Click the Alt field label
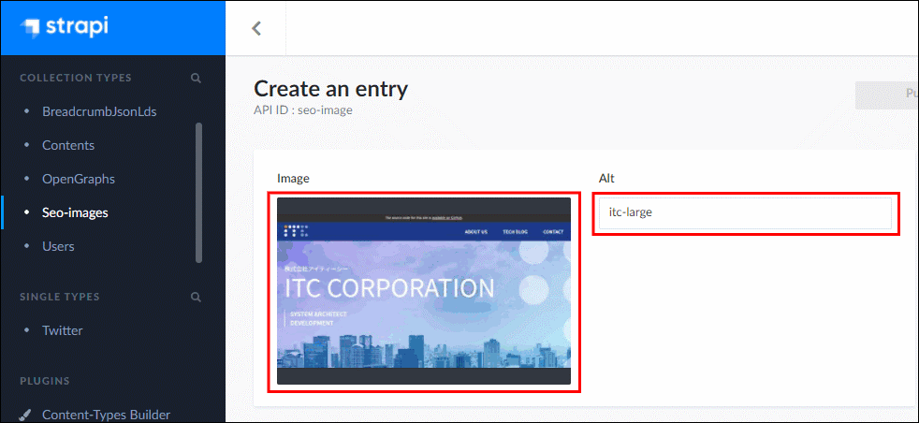 tap(606, 179)
